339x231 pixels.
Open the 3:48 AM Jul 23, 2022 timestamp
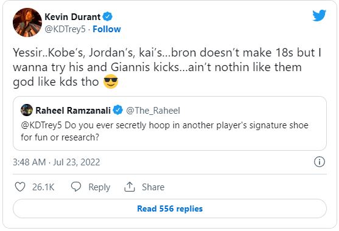57,162
